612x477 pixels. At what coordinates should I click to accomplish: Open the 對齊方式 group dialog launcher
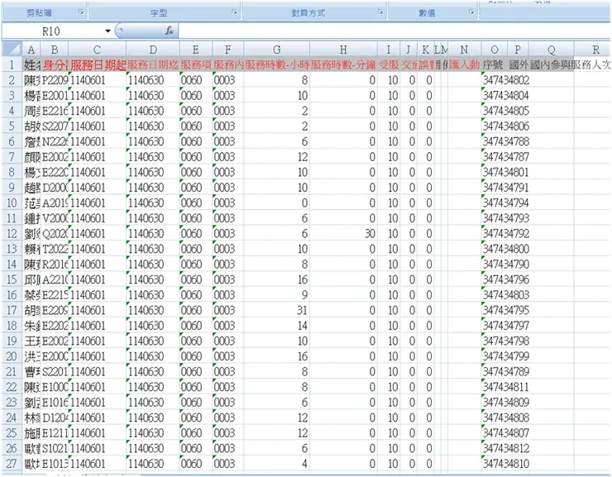tap(379, 13)
